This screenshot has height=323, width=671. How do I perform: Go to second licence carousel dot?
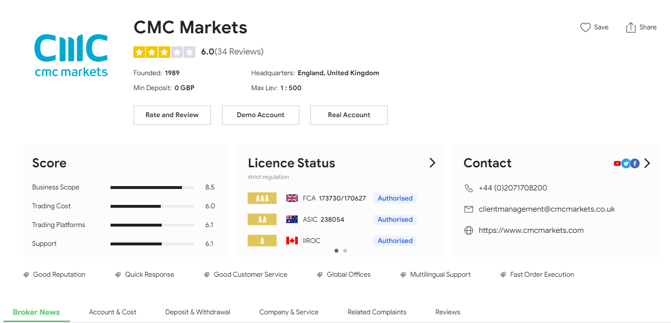click(345, 251)
